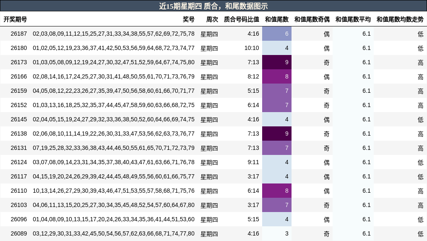Select period number 26159
The height and width of the screenshot is (241, 427).
[19, 91]
